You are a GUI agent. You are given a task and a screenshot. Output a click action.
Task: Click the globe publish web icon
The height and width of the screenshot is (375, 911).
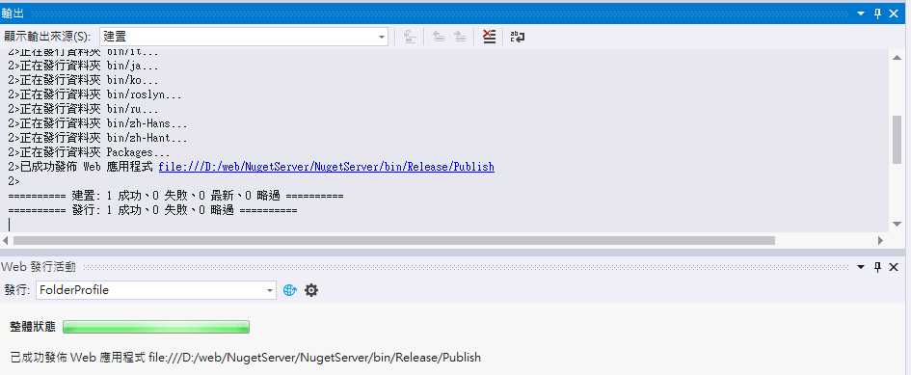tap(290, 290)
